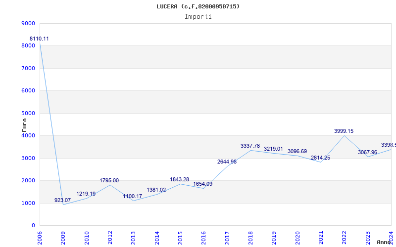Click the 2000 y-axis tick label
The width and height of the screenshot is (396, 247).
pyautogui.click(x=28, y=181)
